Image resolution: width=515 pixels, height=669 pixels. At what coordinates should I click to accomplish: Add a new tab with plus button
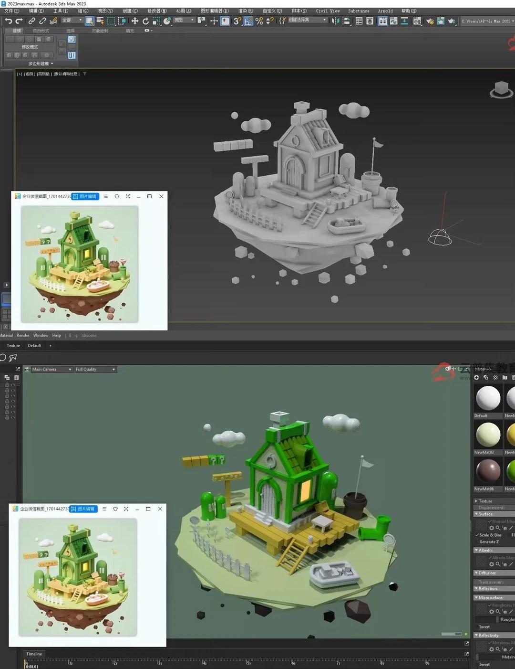[50, 345]
